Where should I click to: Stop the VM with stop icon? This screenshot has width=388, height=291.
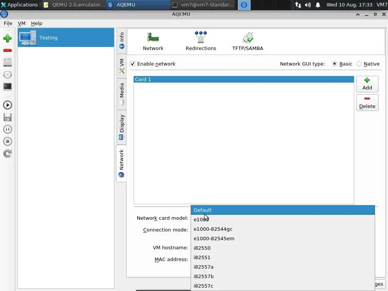coord(8,141)
